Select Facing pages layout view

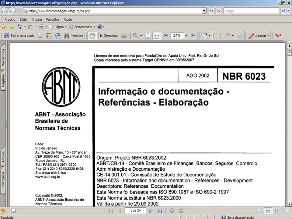pyautogui.click(x=287, y=211)
